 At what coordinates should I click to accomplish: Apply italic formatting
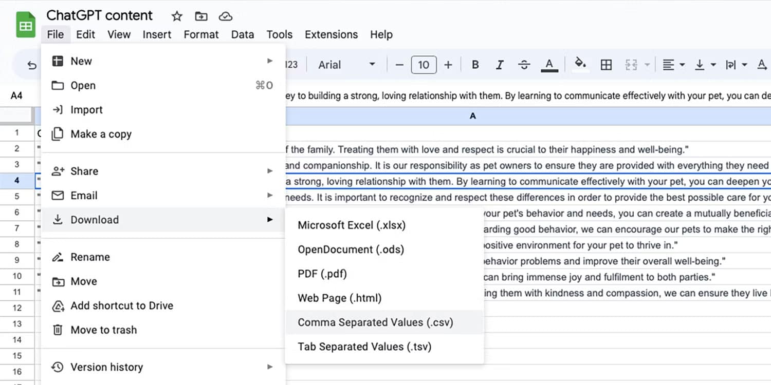(x=499, y=65)
